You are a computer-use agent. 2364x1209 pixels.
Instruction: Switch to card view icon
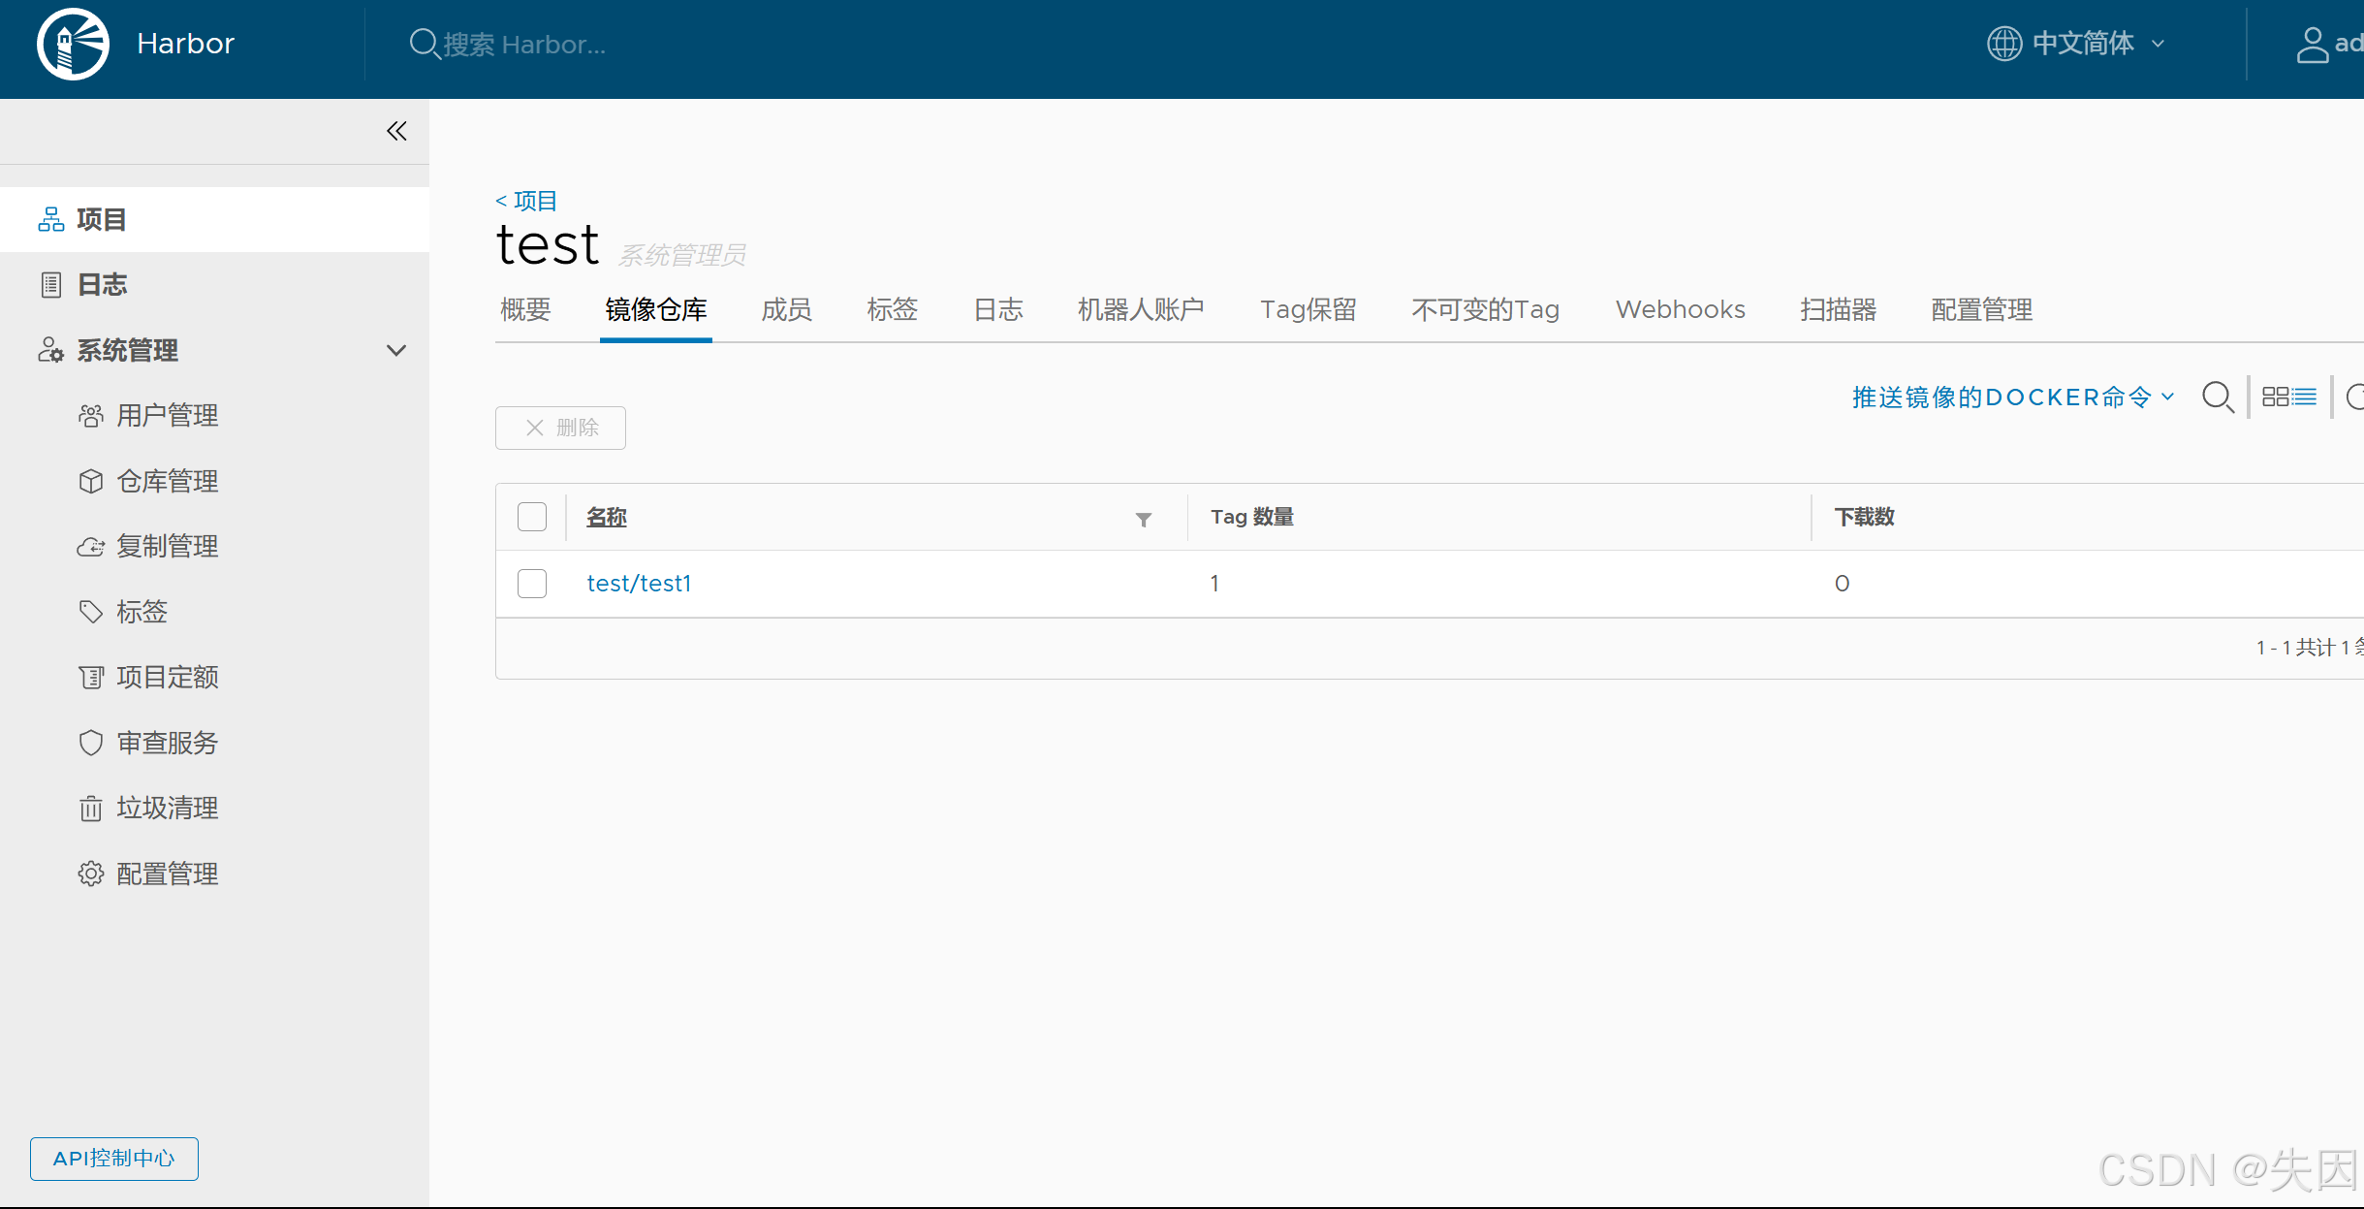click(x=2275, y=397)
